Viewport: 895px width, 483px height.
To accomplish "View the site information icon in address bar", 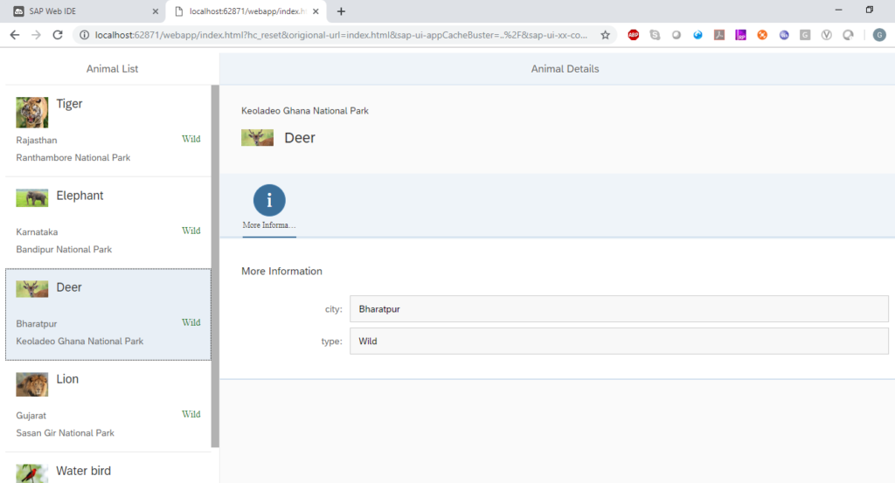I will coord(85,35).
